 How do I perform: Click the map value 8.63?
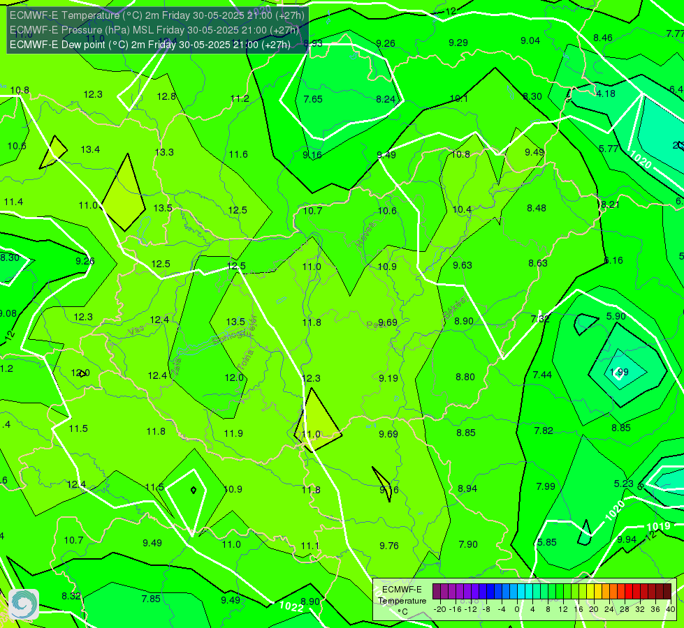click(538, 263)
